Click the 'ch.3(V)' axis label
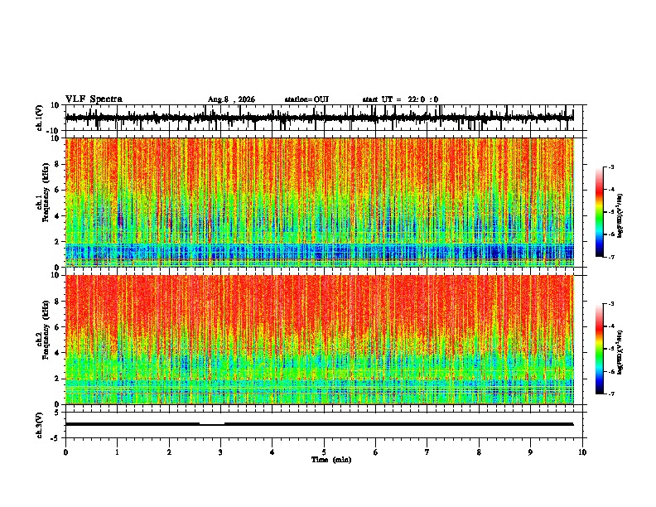This screenshot has width=656, height=507. (x=40, y=425)
